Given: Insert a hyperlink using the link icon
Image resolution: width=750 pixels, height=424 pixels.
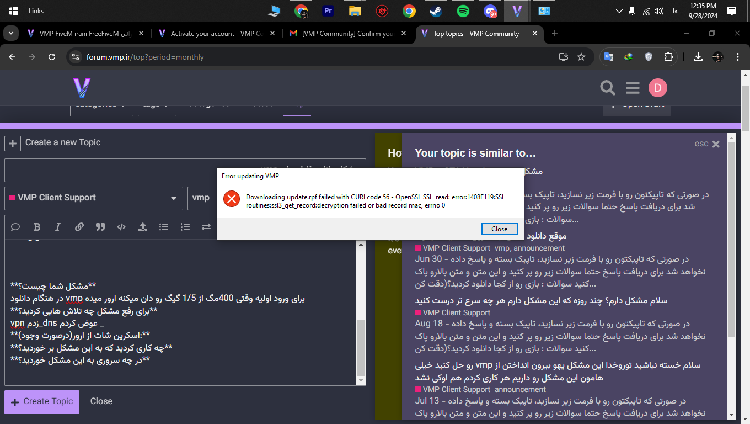Looking at the screenshot, I should 79,227.
